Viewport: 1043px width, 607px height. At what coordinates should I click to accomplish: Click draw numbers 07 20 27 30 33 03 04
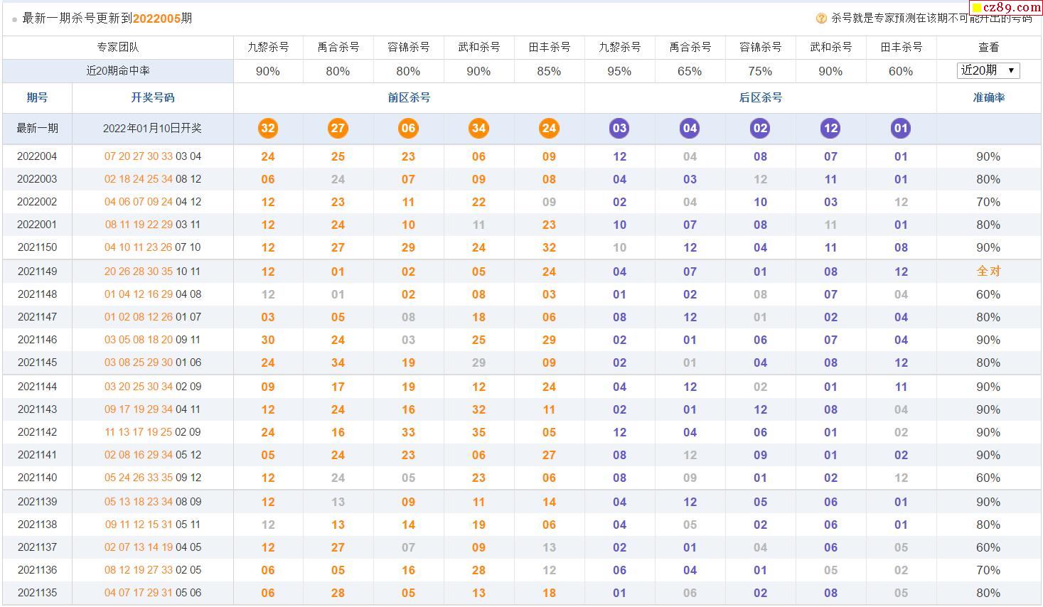pos(153,156)
